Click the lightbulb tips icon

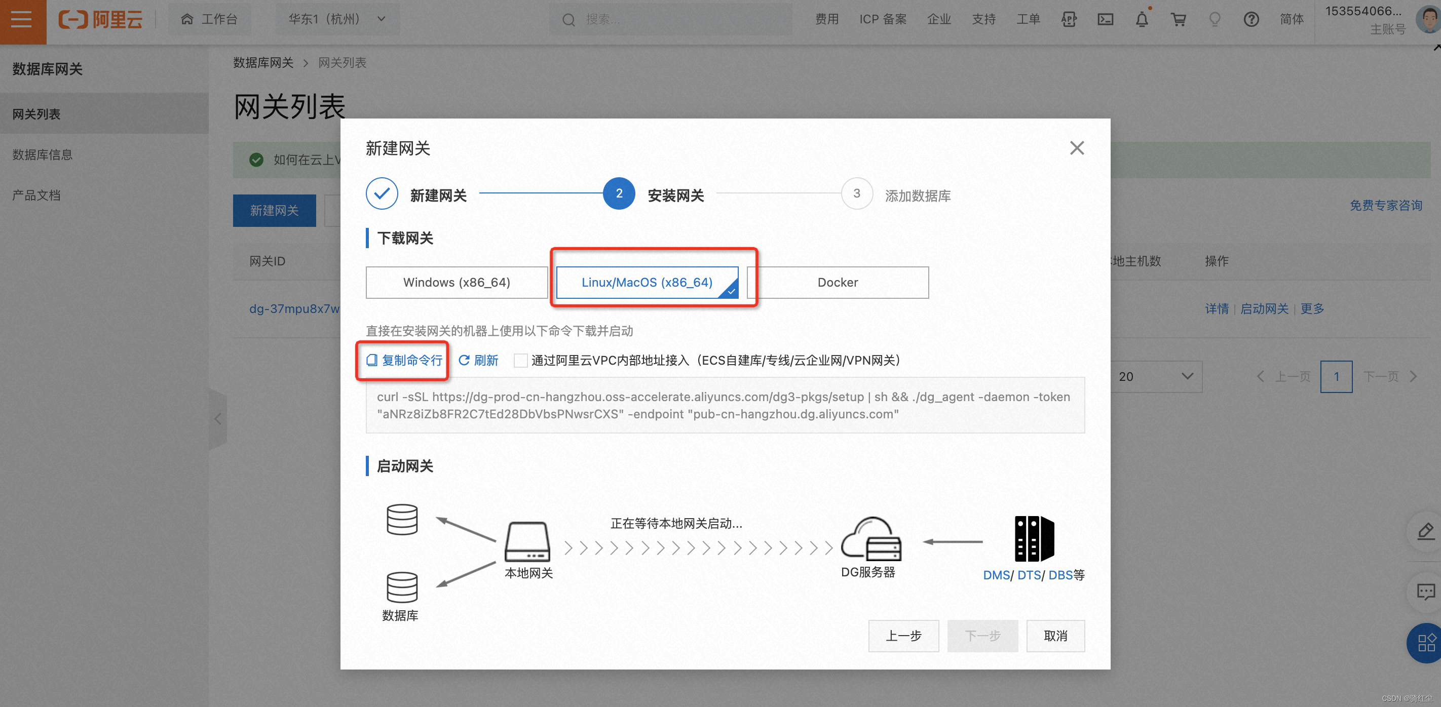pos(1215,20)
